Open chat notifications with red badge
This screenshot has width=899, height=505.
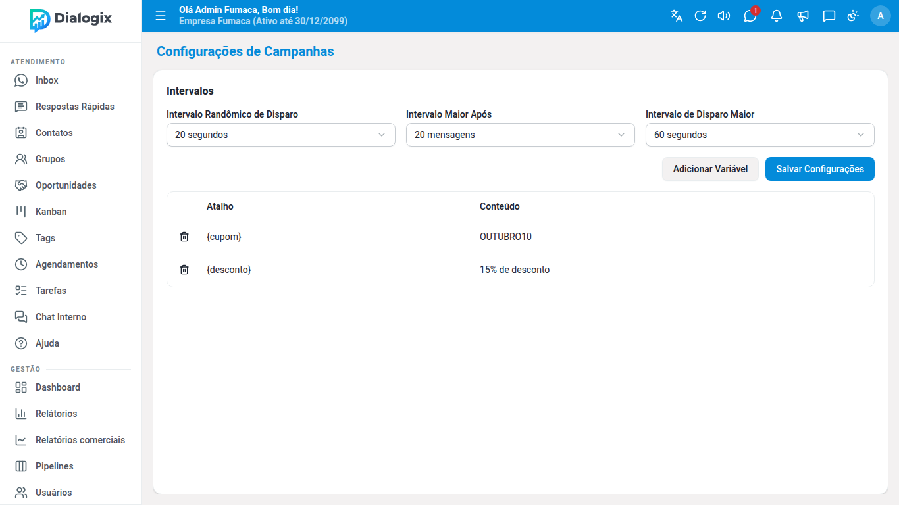point(751,15)
